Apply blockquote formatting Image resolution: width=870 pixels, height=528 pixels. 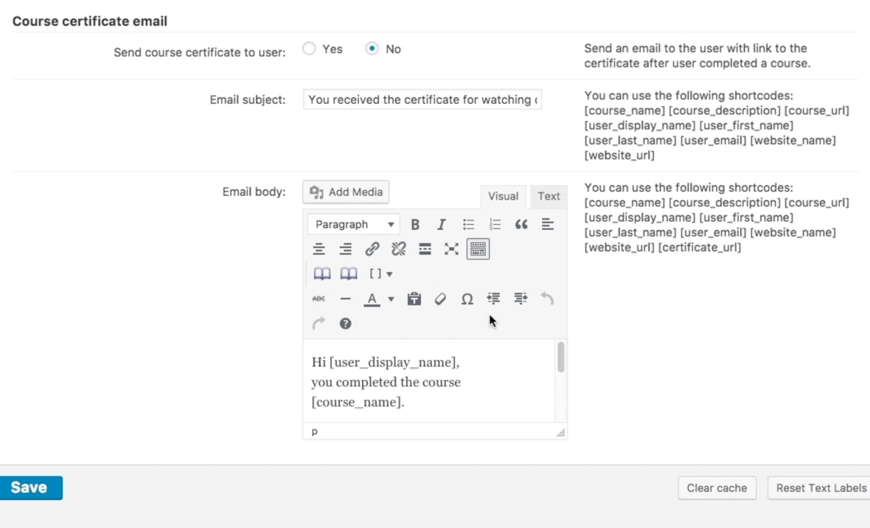pos(521,224)
